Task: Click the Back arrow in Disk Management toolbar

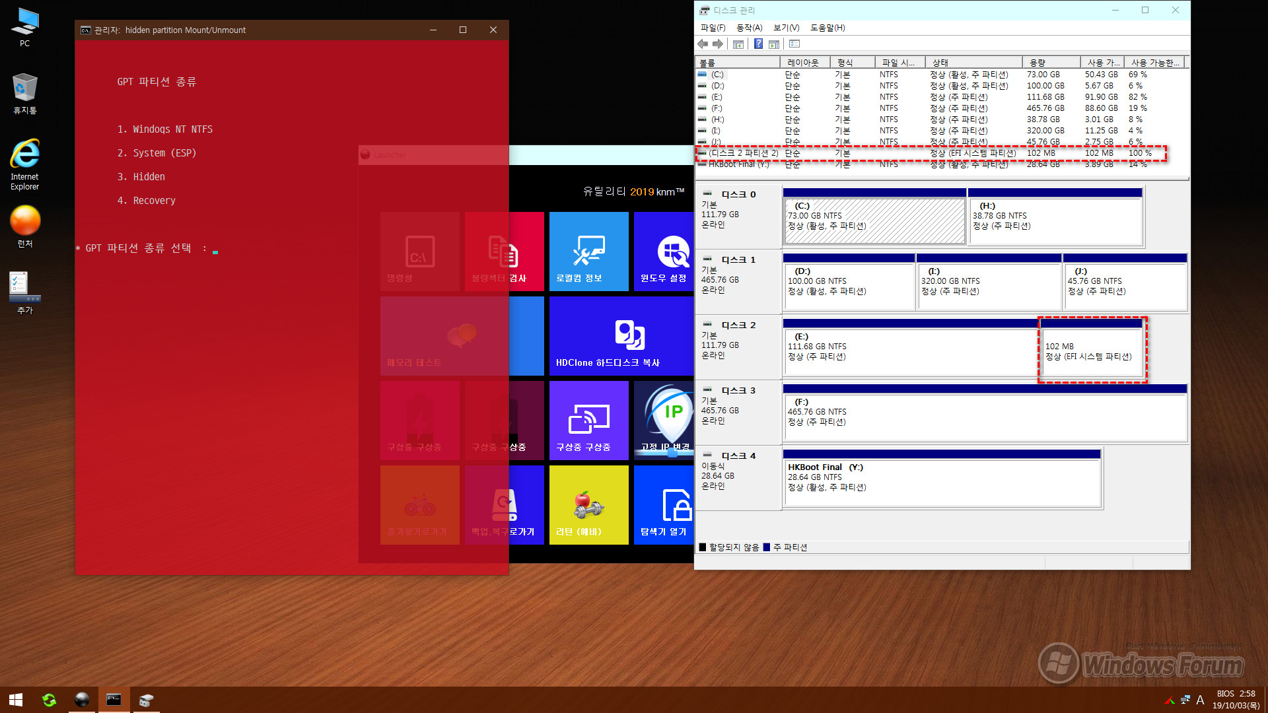Action: tap(703, 44)
